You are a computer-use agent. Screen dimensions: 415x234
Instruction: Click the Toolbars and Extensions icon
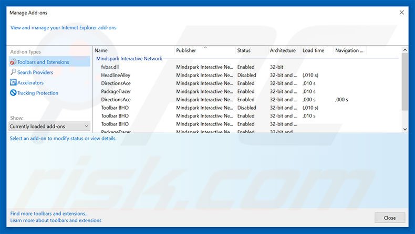pos(13,62)
